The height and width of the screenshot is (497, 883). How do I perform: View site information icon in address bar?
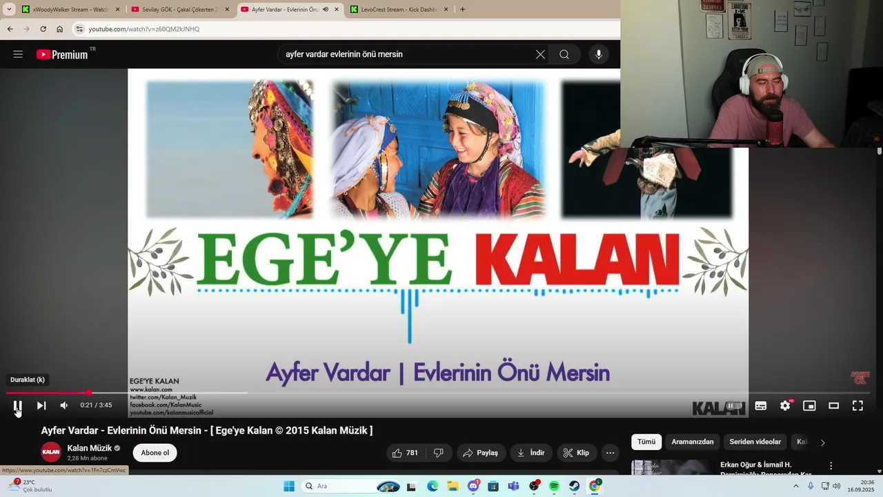(x=80, y=29)
